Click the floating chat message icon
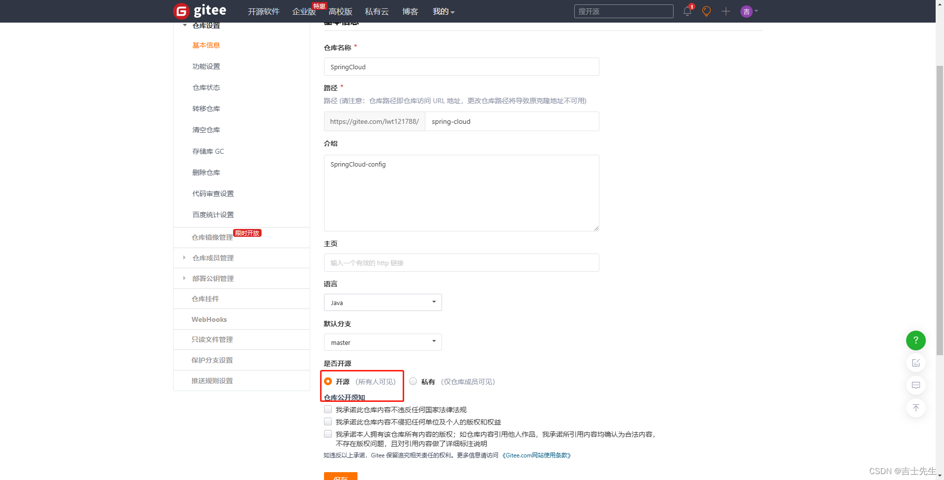Screen dimensions: 944x480 pos(915,385)
